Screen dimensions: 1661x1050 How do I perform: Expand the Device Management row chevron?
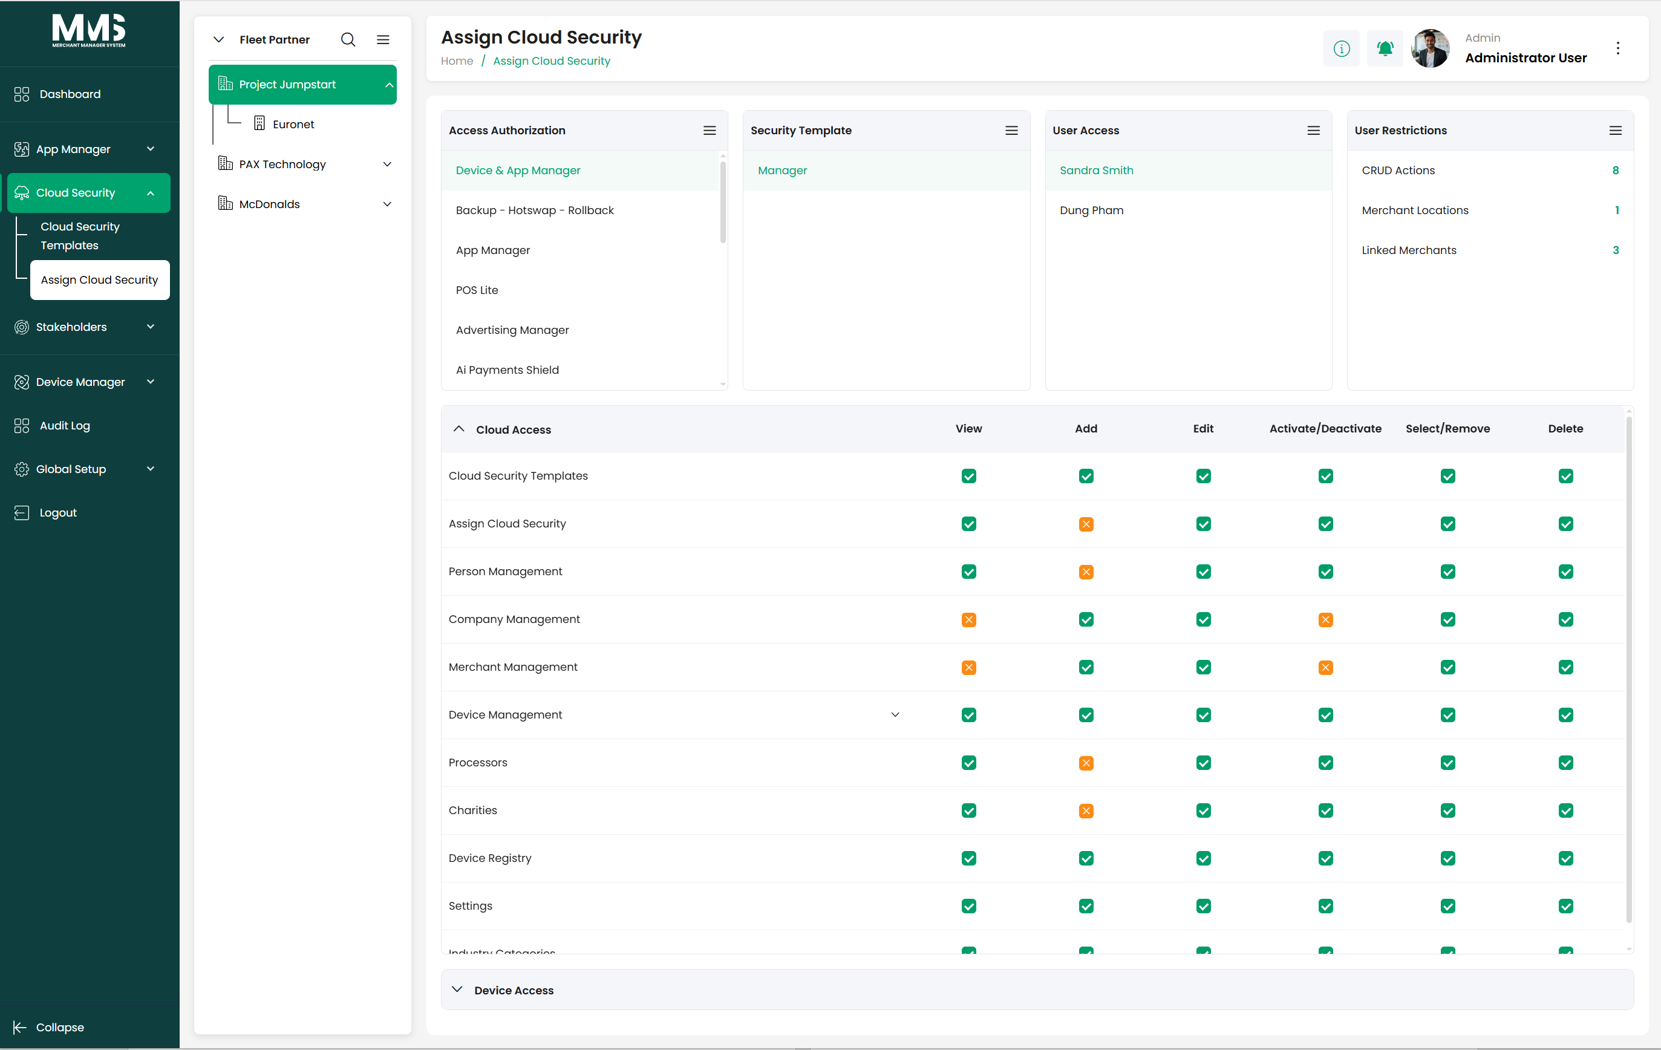click(x=895, y=715)
